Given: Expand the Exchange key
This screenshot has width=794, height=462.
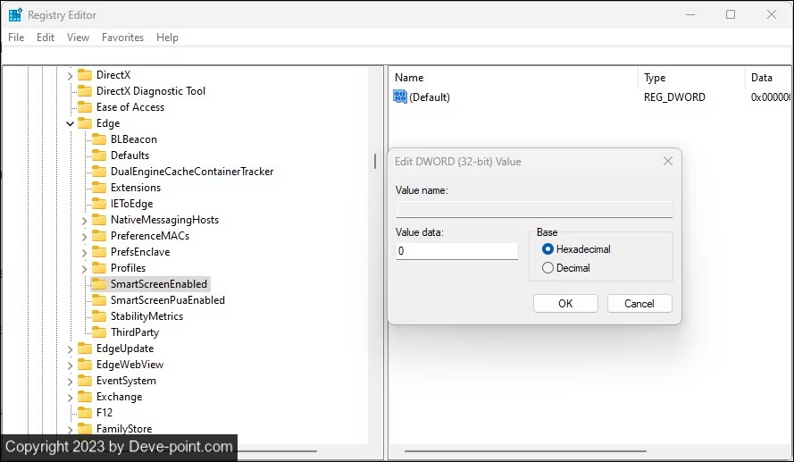Looking at the screenshot, I should tap(70, 397).
